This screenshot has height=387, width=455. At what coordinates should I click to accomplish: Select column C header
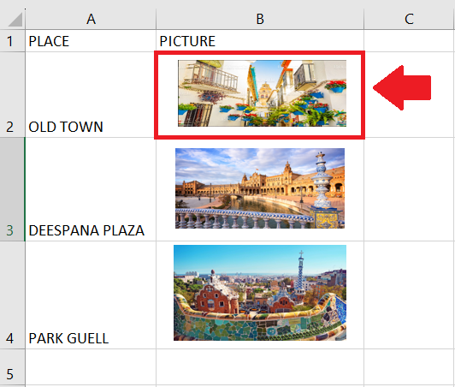tap(409, 19)
